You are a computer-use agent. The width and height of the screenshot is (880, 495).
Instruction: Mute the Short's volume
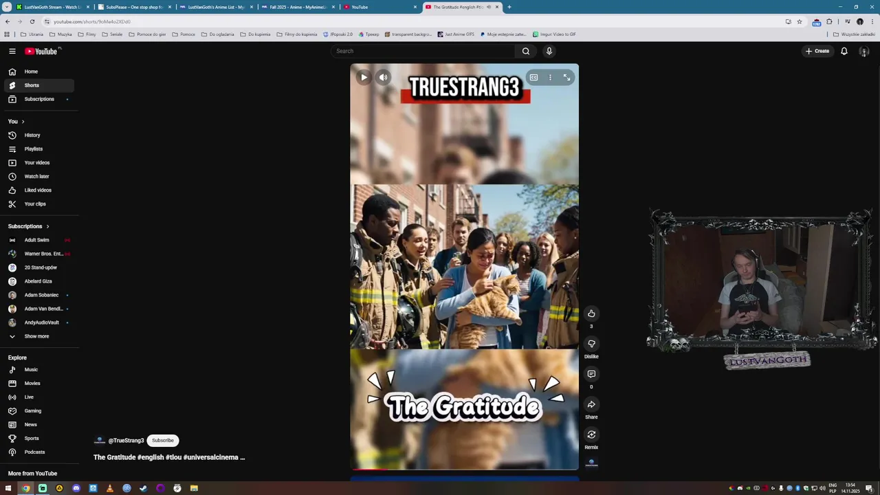[383, 77]
